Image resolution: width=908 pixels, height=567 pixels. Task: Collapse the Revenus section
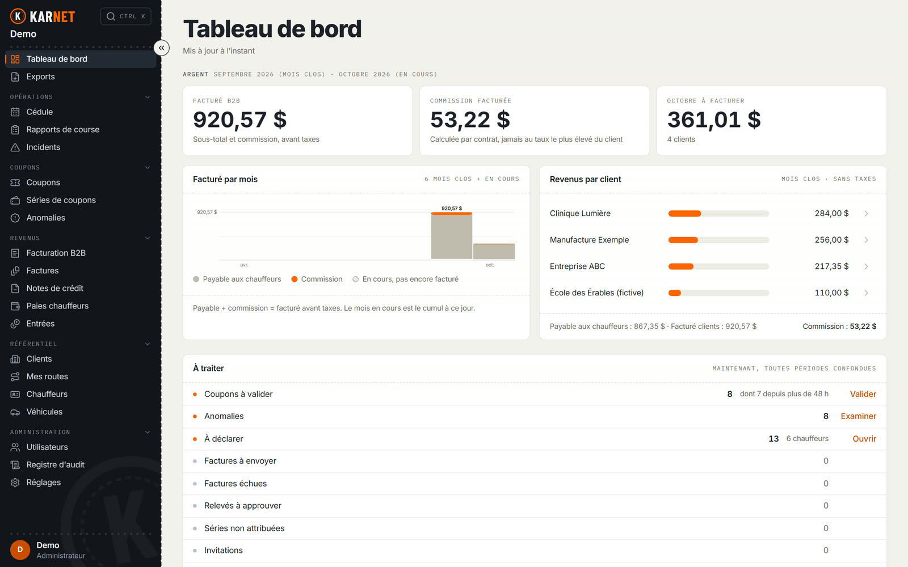148,238
